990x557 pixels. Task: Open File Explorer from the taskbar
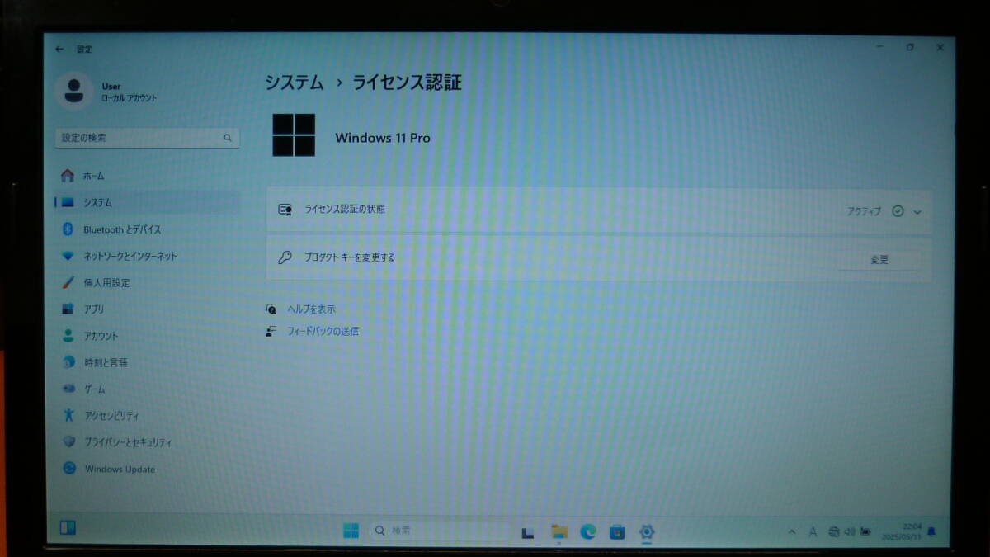559,531
